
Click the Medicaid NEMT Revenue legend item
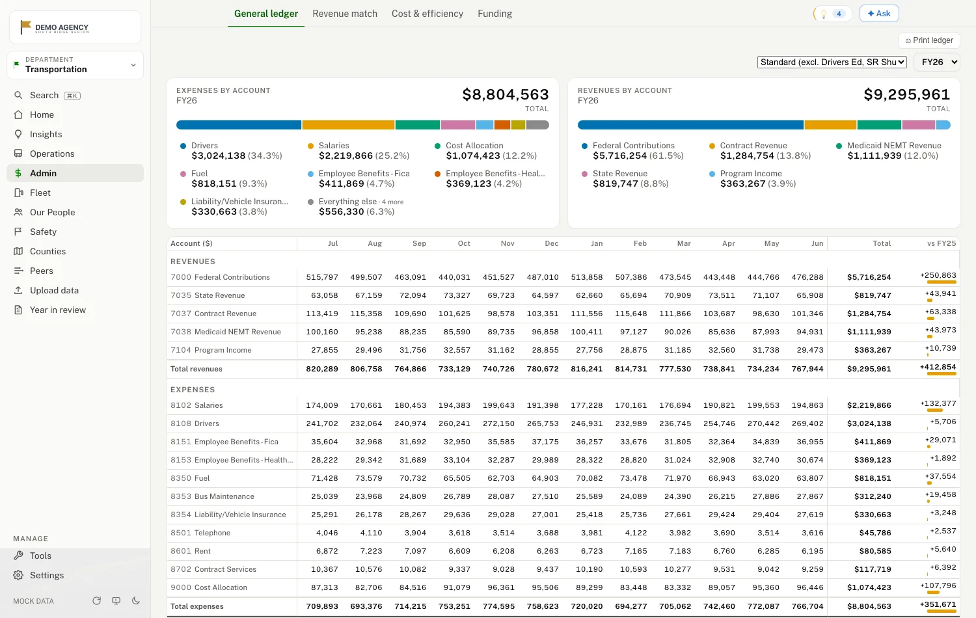click(x=889, y=151)
